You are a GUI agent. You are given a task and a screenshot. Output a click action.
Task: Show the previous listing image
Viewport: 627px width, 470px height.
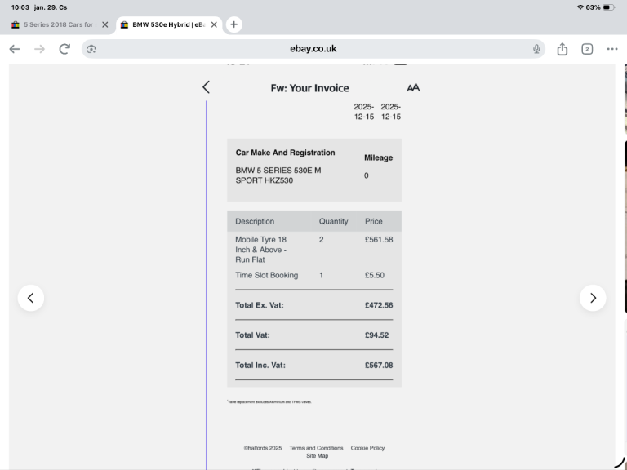[x=30, y=298]
